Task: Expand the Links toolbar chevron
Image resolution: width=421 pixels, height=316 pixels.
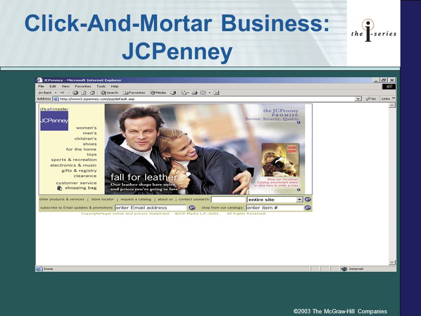Action: tap(393, 98)
